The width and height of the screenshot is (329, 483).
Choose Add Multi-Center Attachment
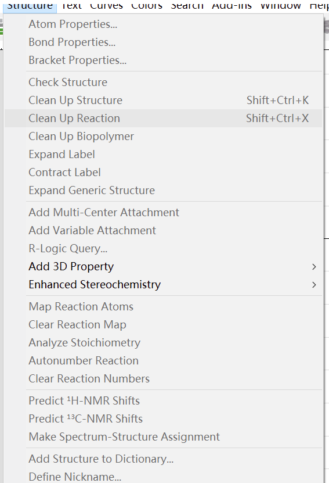(x=163, y=212)
